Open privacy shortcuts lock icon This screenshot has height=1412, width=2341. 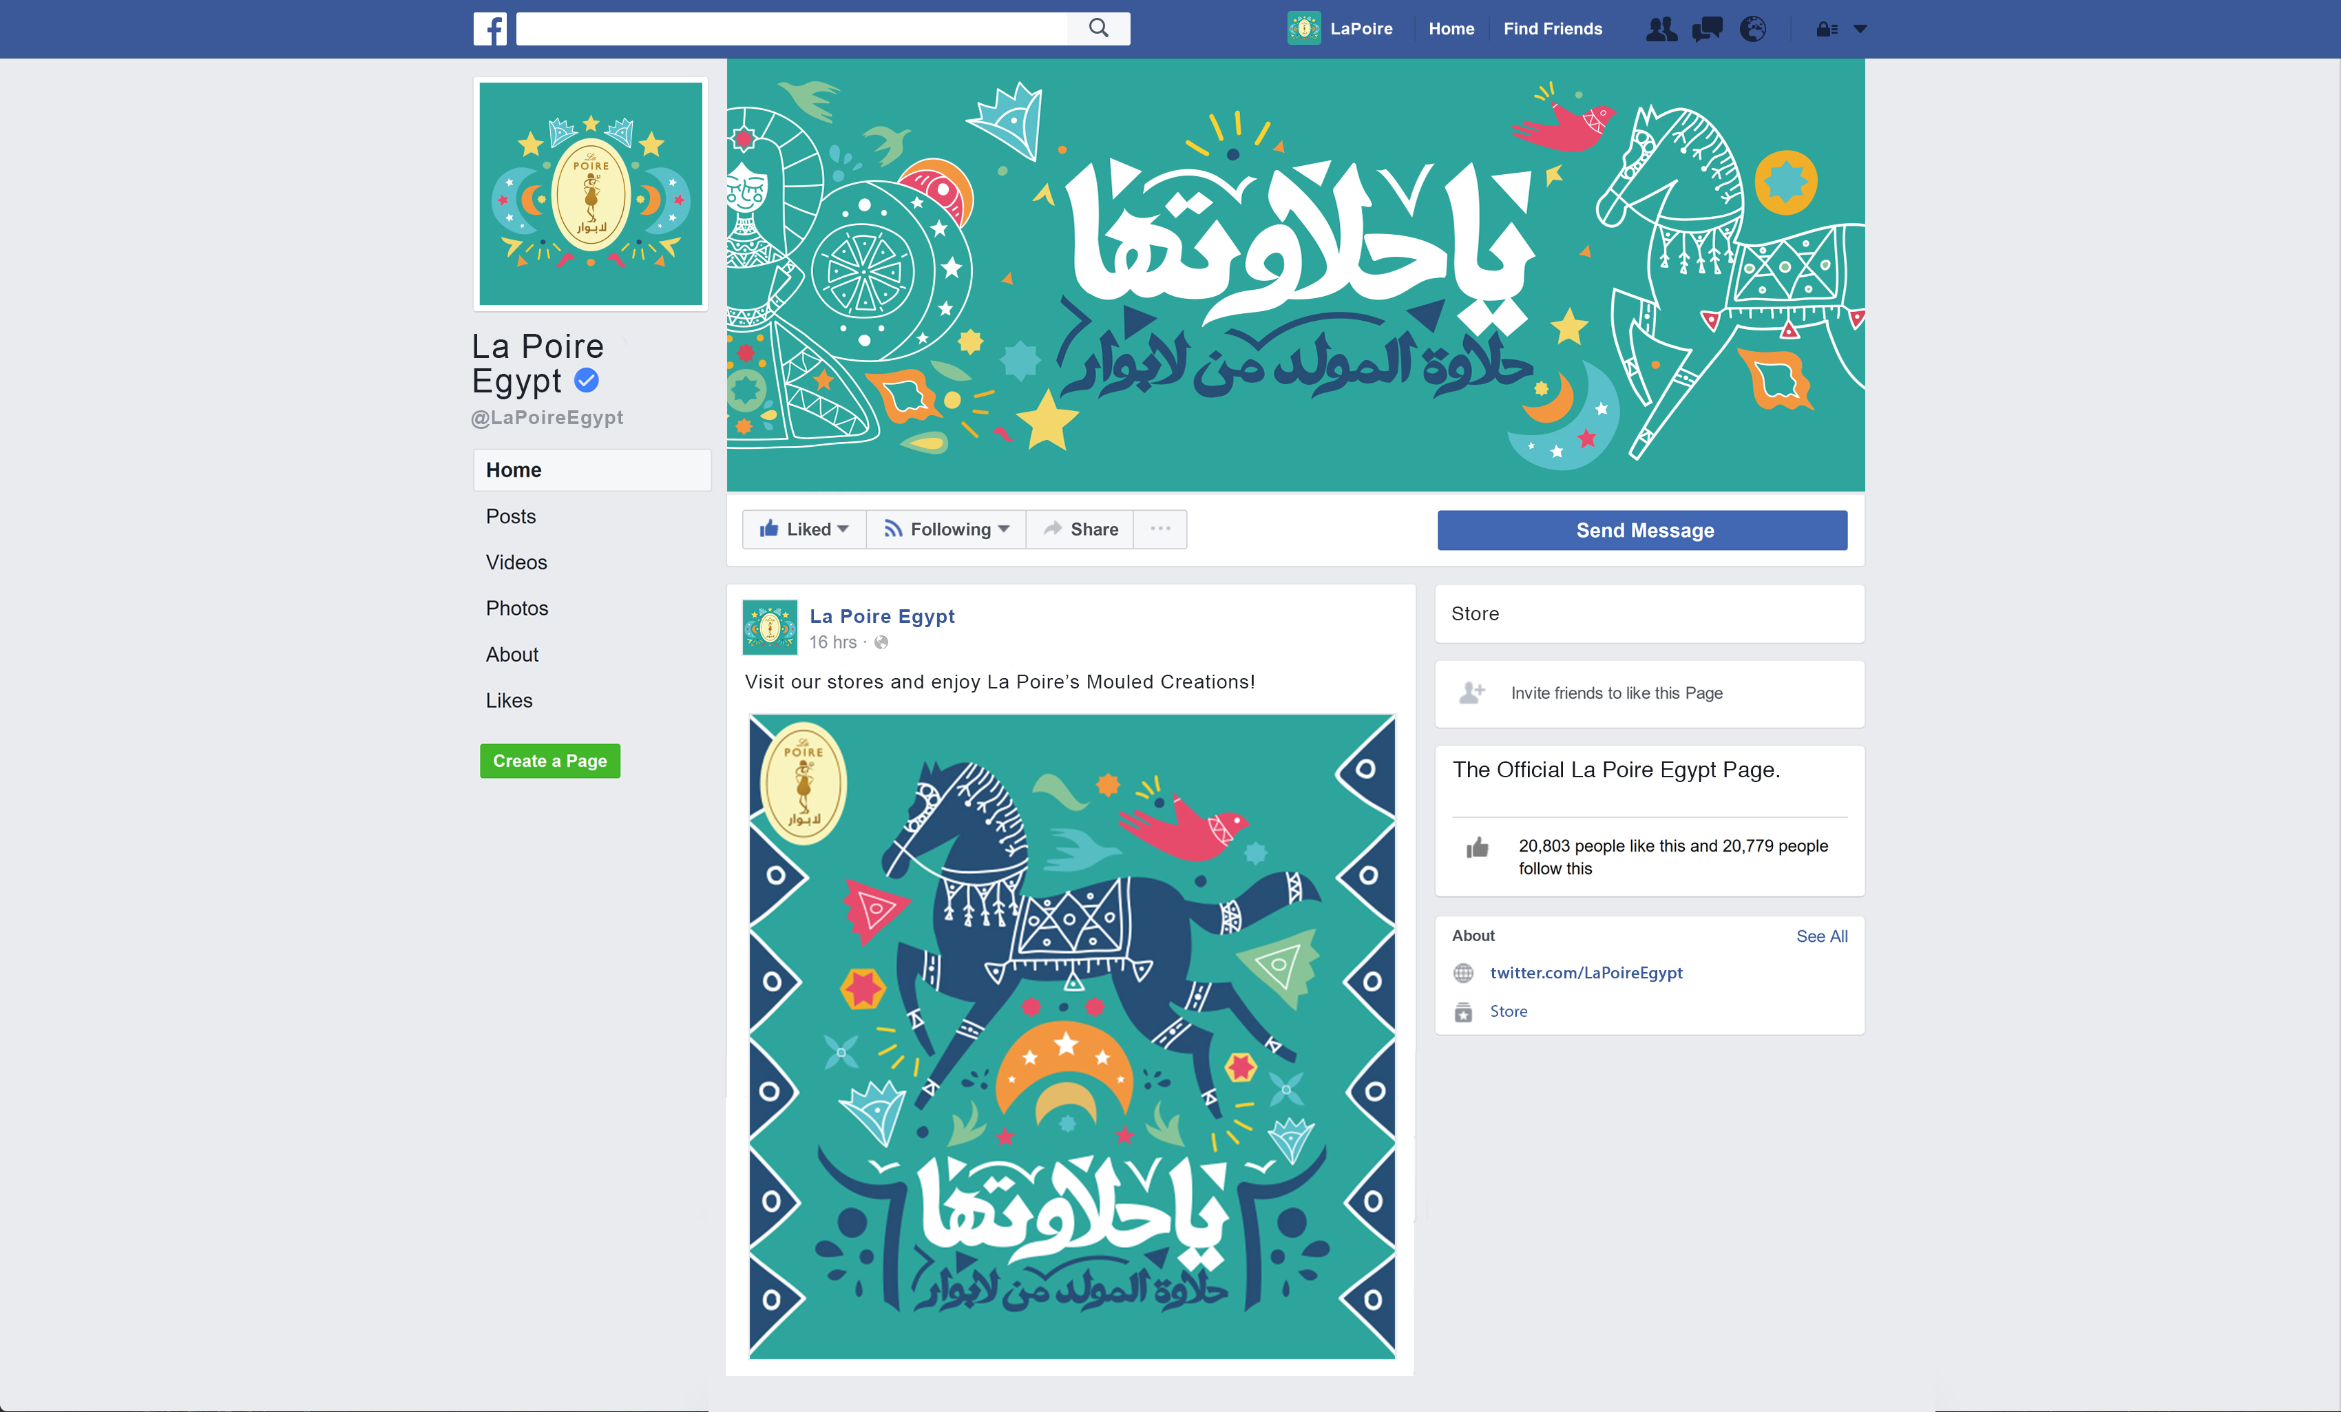1826,30
